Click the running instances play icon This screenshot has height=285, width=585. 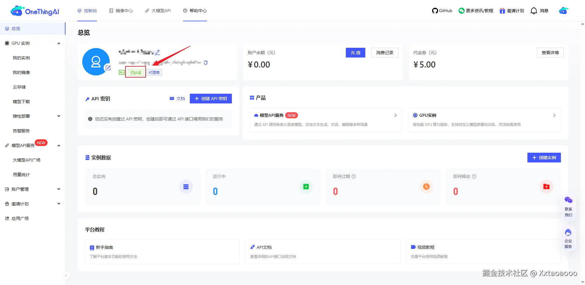[x=306, y=187]
